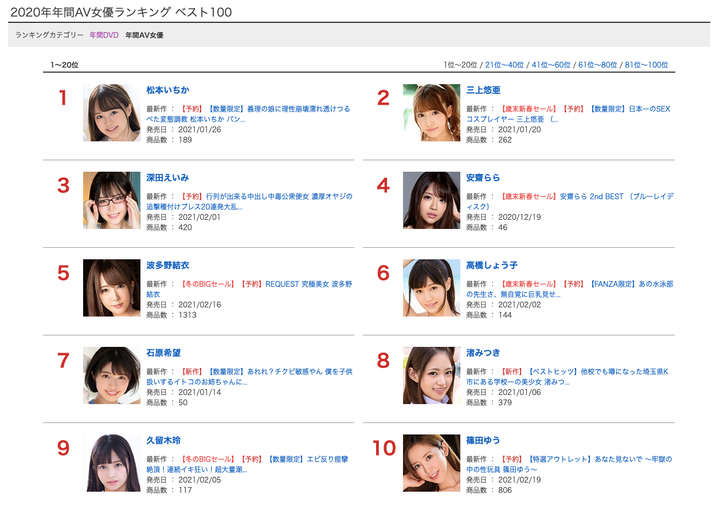This screenshot has width=712, height=506.
Task: Open the name link 深田えいみ
Action: coord(168,177)
